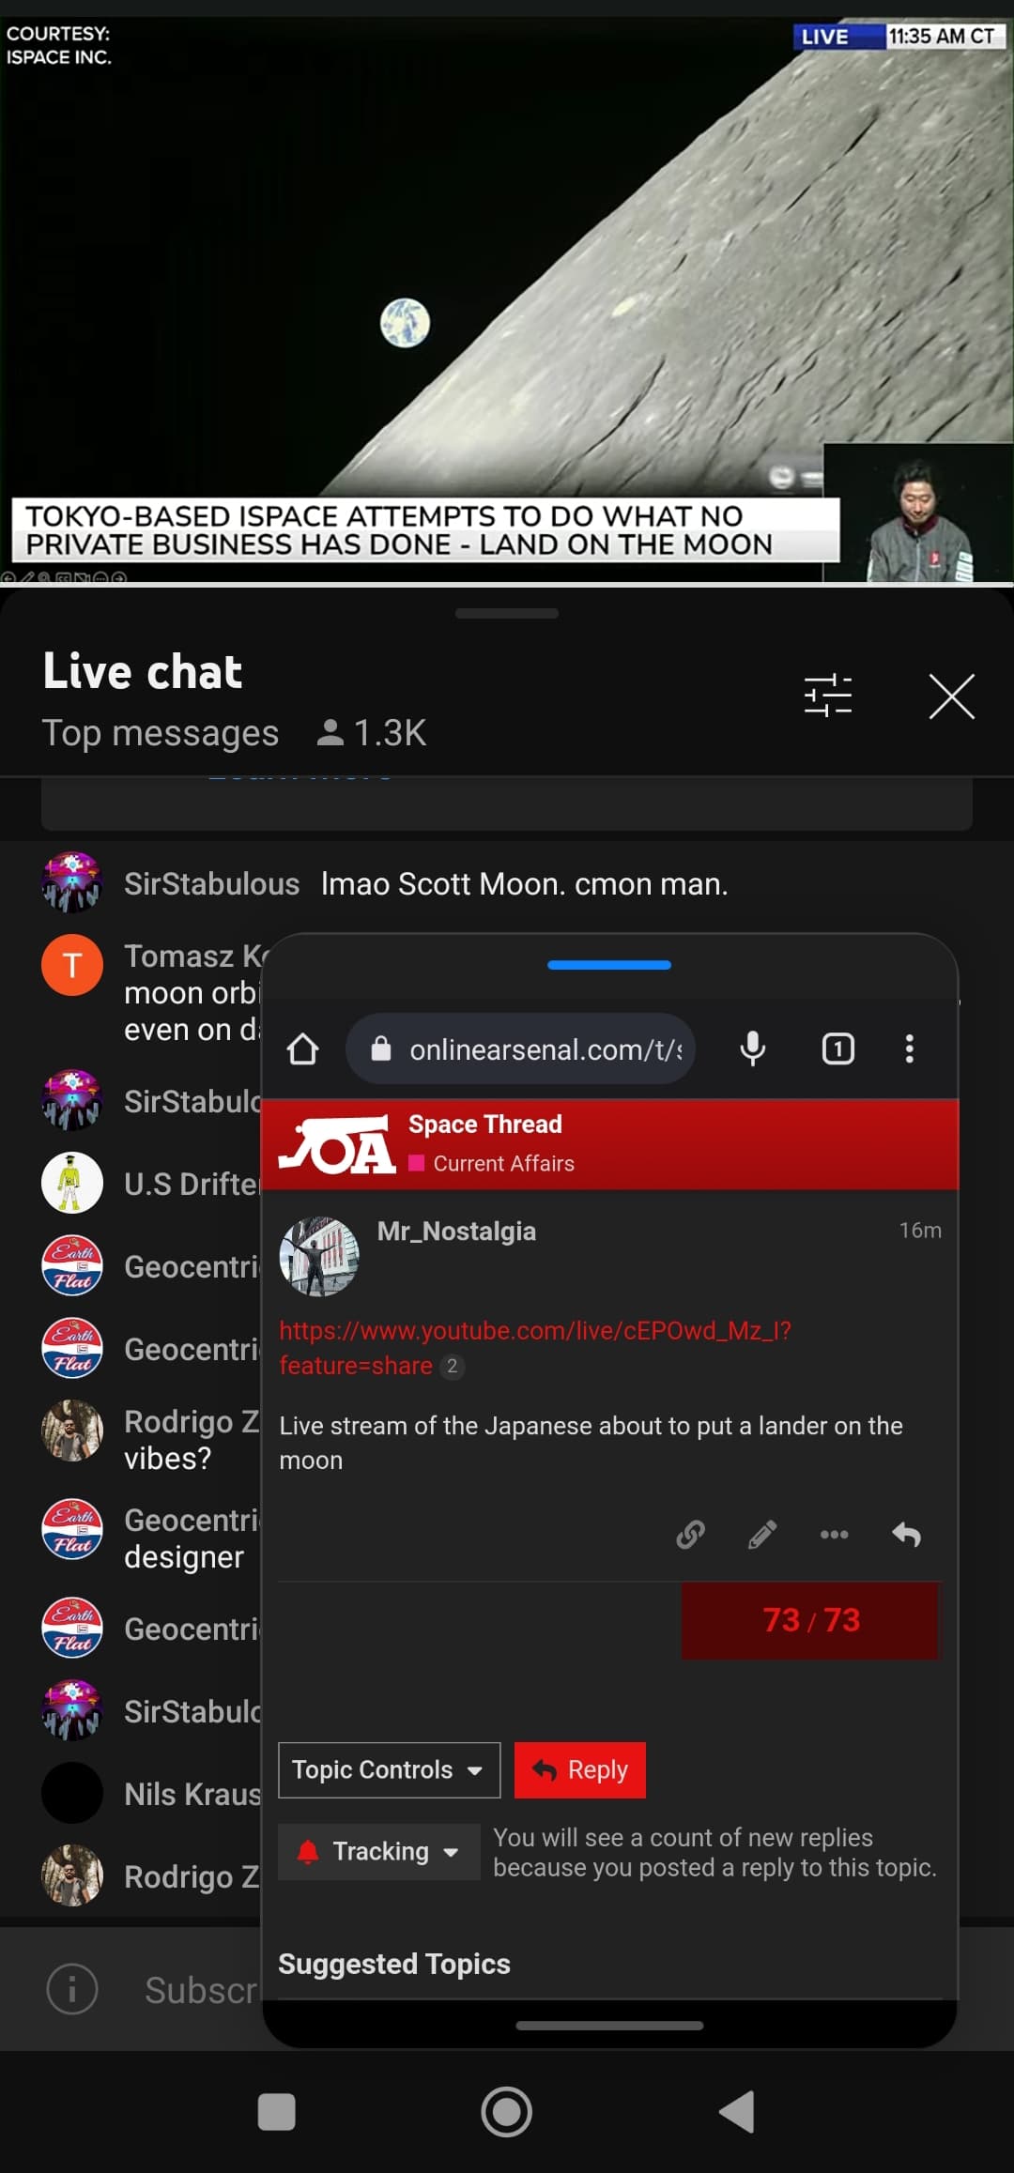Click the 73 / 73 post progress indicator
Image resolution: width=1014 pixels, height=2173 pixels.
810,1620
